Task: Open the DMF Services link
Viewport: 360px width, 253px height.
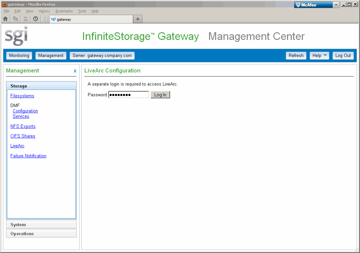Action: [x=21, y=116]
